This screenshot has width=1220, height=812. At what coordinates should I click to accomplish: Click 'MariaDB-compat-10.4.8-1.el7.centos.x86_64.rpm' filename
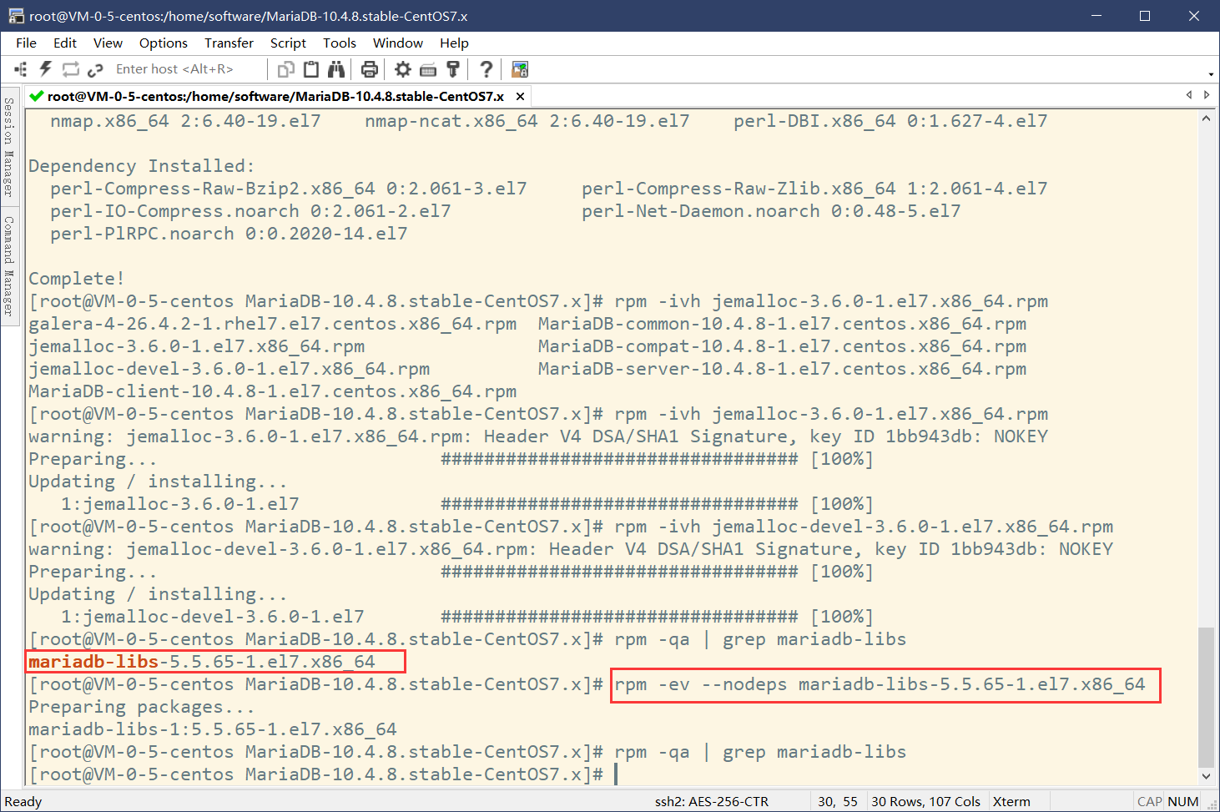pos(782,346)
